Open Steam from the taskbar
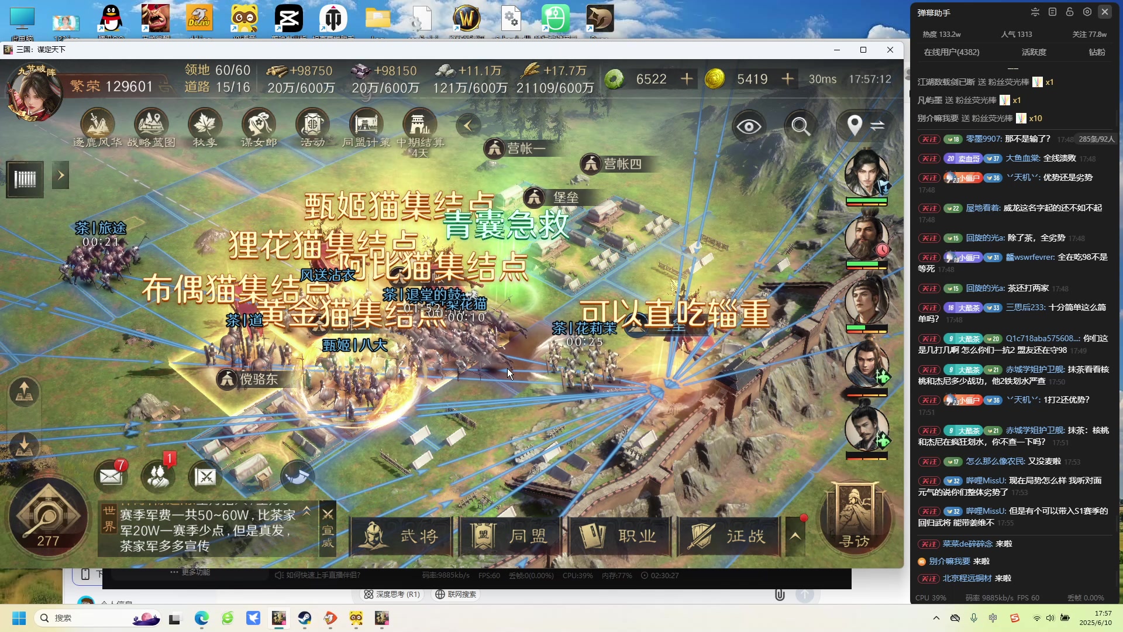The height and width of the screenshot is (632, 1123). [305, 619]
